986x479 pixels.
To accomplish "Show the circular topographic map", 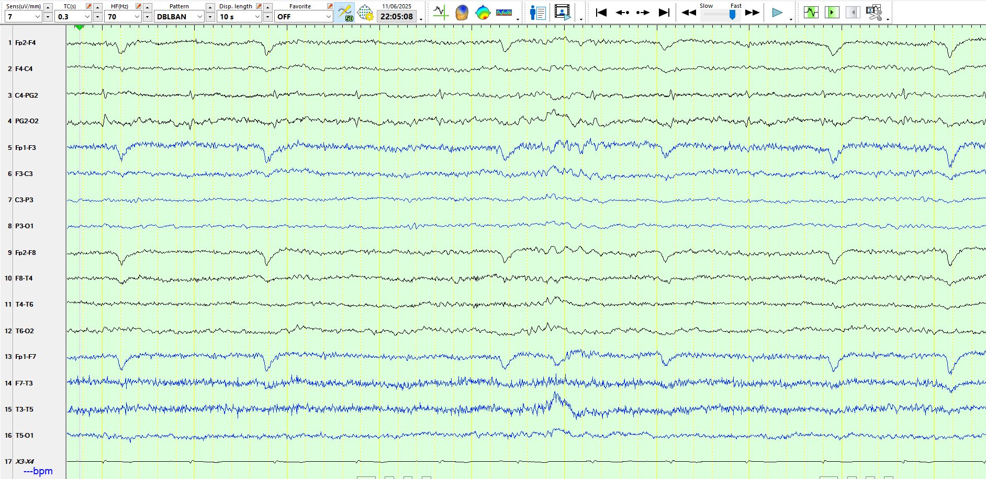I will [483, 12].
